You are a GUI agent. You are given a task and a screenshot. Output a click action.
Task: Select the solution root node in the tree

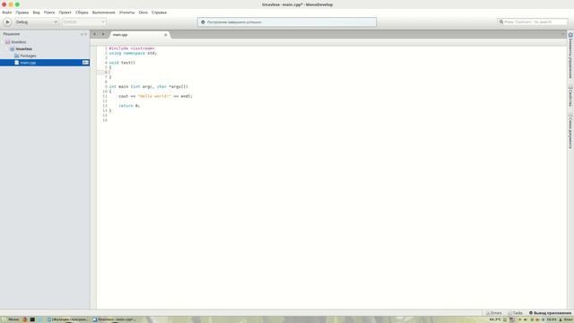18,42
